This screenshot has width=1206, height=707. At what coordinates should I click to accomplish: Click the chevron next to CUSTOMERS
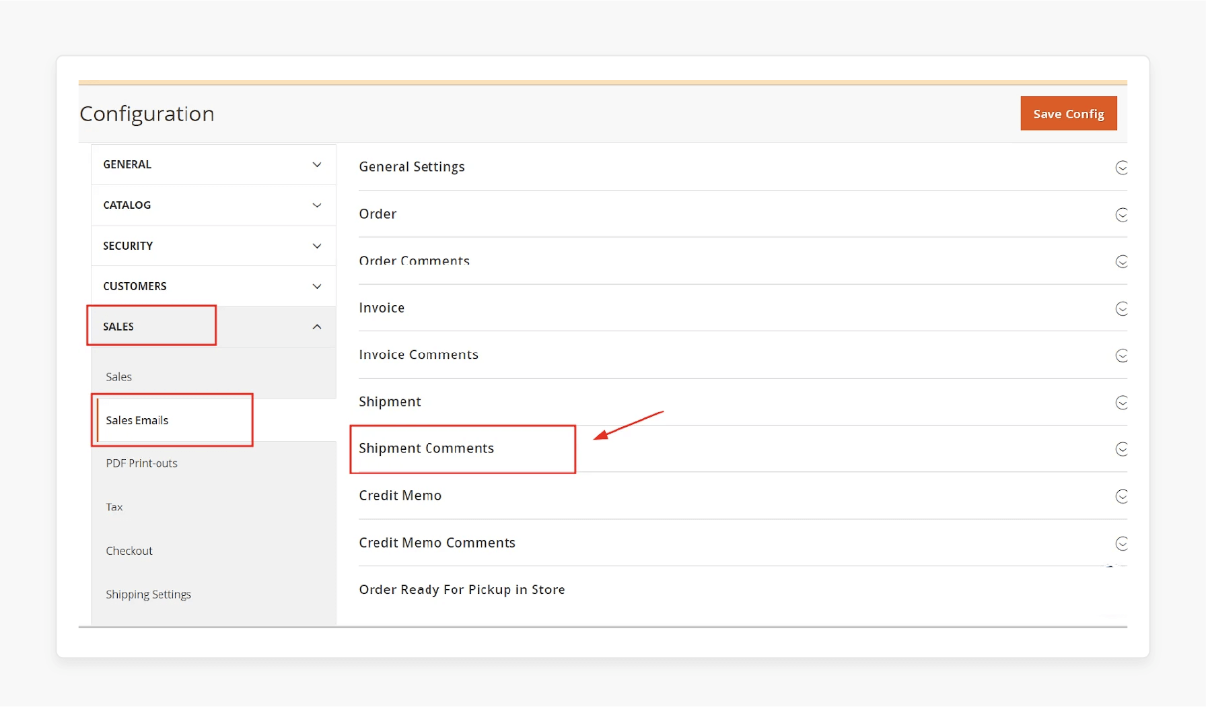[x=317, y=286]
